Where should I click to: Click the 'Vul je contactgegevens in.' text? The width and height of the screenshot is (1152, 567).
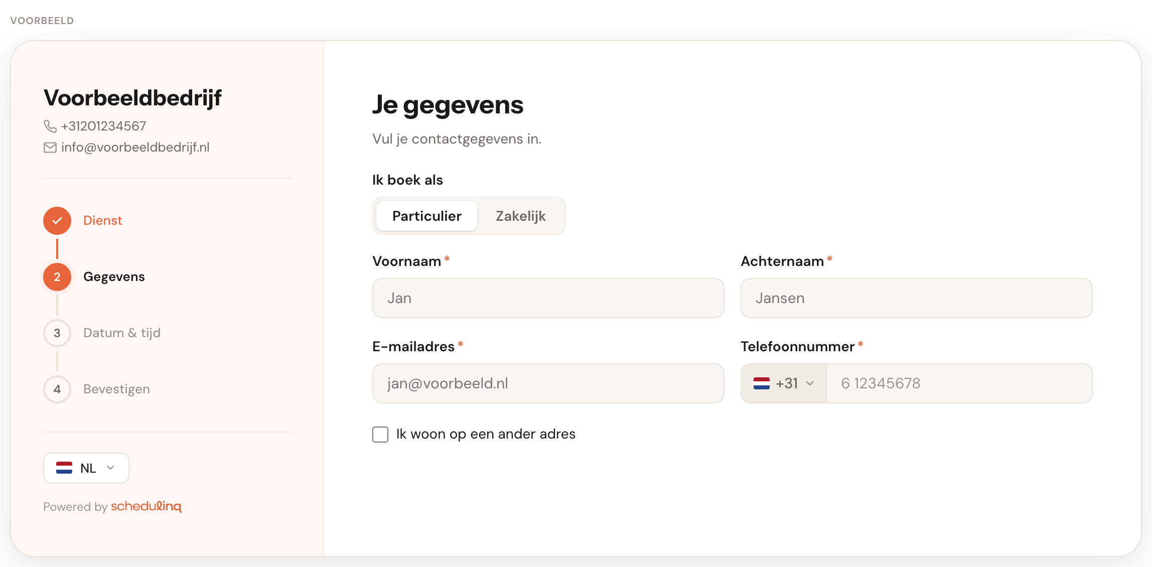coord(457,139)
